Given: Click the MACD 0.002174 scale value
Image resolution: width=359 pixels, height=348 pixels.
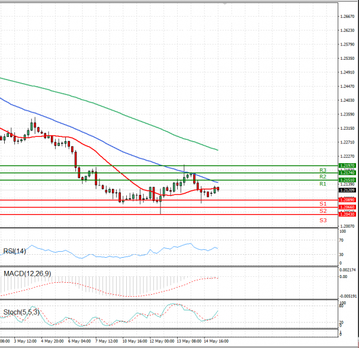Looking at the screenshot, I should click(x=347, y=270).
